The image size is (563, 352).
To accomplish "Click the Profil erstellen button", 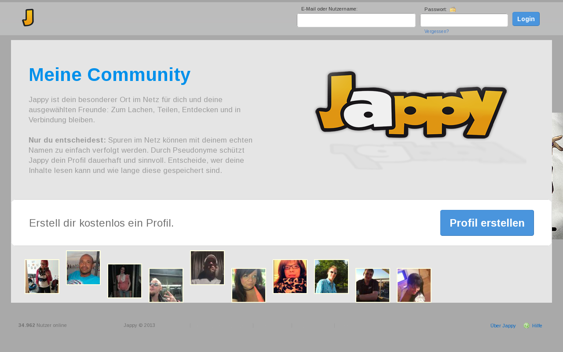I will point(487,223).
